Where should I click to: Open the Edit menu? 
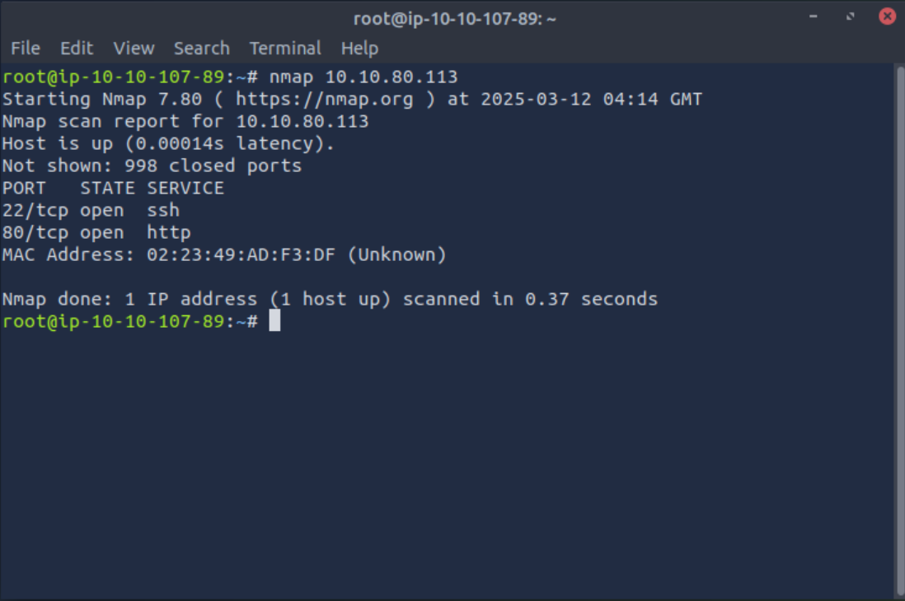coord(77,49)
